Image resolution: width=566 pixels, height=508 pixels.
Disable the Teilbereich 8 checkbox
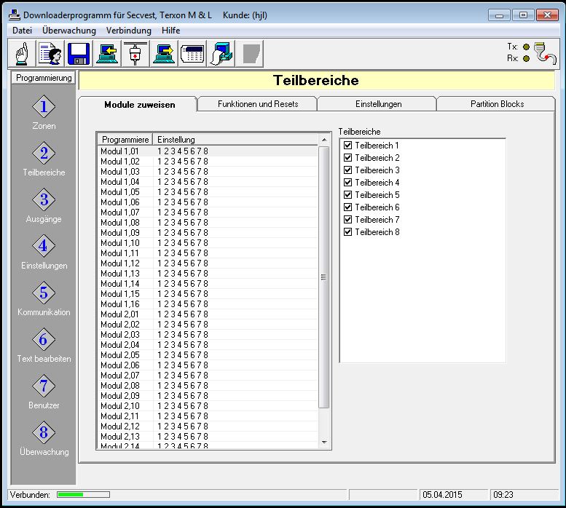tap(347, 232)
